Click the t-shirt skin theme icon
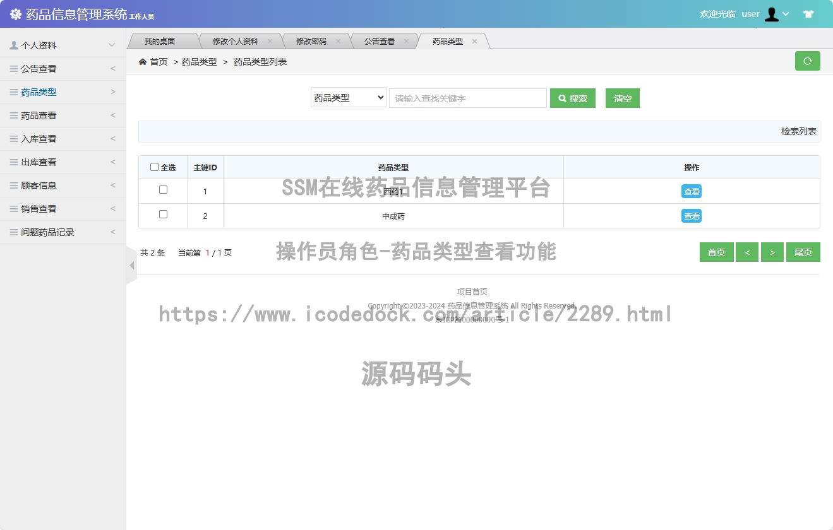Image resolution: width=833 pixels, height=530 pixels. coord(808,14)
